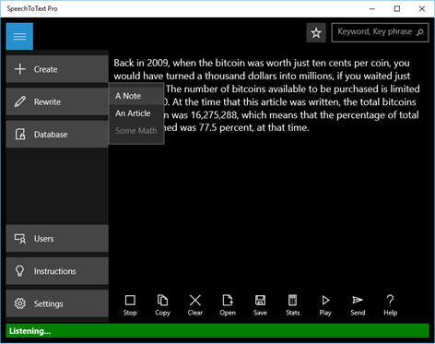The width and height of the screenshot is (435, 344).
Task: Click the Create plus icon
Action: [20, 69]
